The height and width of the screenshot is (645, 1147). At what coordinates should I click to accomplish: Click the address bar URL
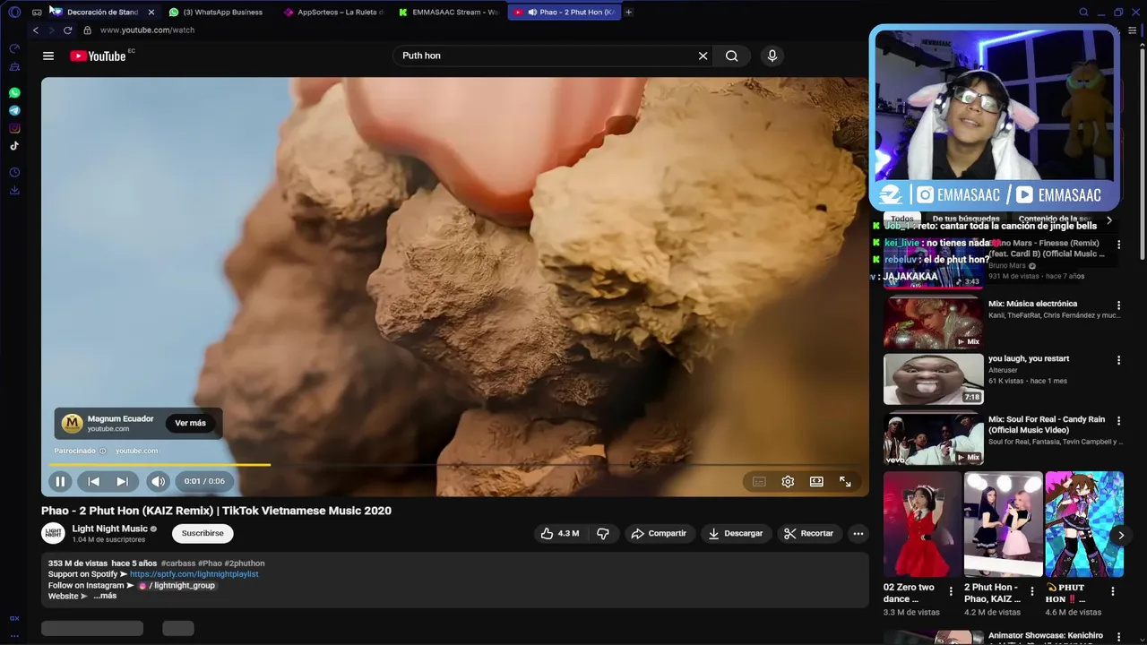coord(147,30)
